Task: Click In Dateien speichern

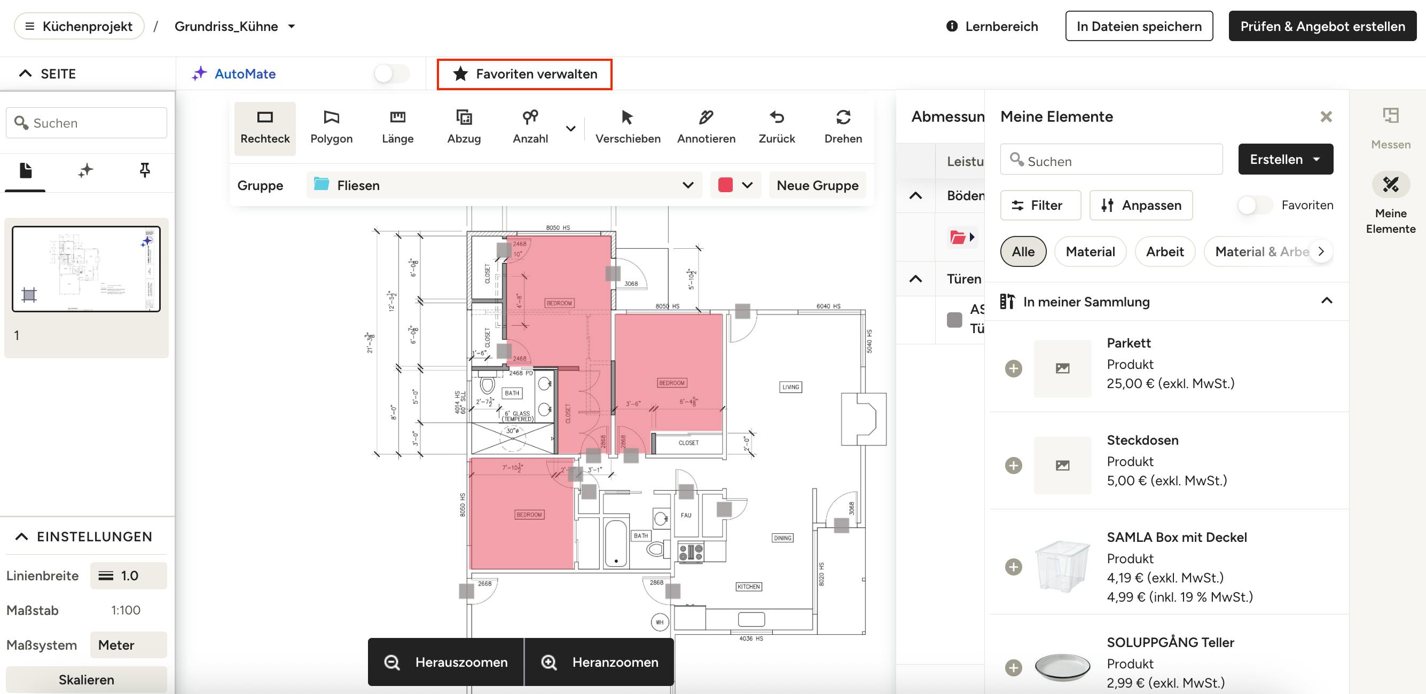Action: click(x=1139, y=26)
